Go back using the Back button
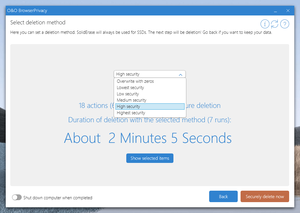 point(223,196)
